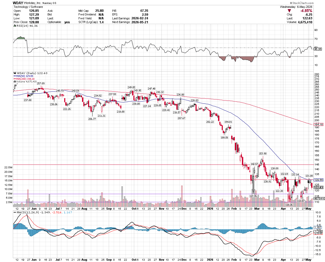Click the 236.80 price label
The image size is (325, 262).
coord(180,95)
